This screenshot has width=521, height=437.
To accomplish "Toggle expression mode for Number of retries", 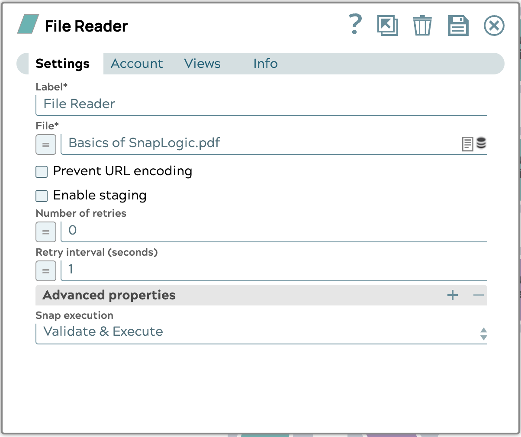I will (46, 232).
